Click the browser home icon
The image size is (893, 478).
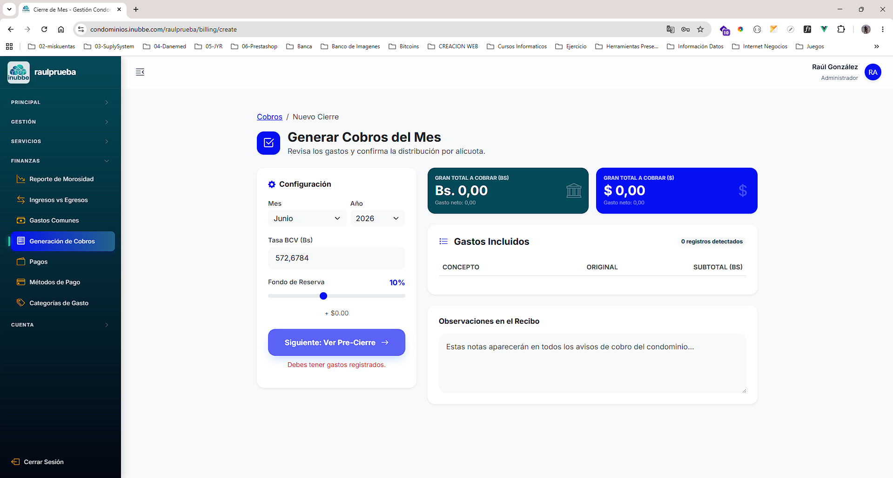(61, 29)
